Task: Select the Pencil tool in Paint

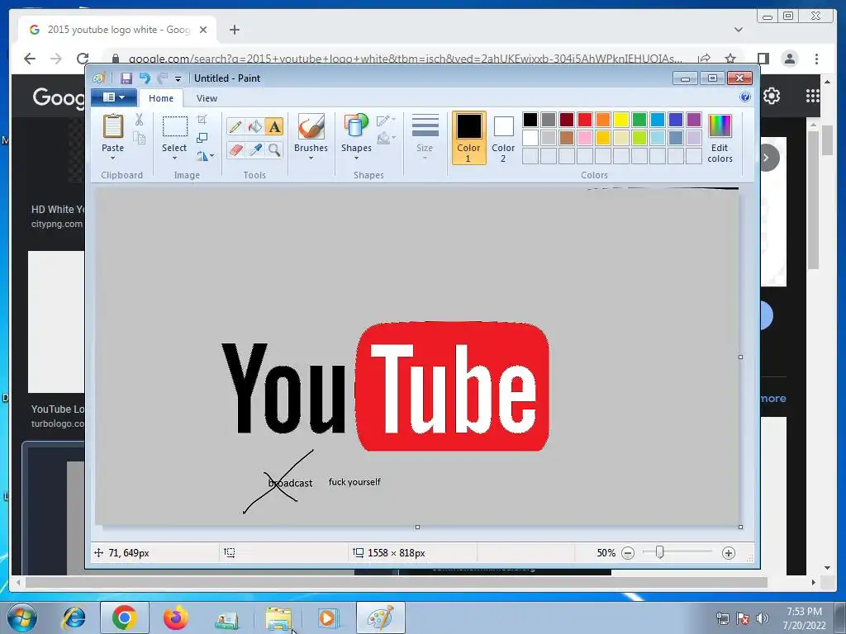Action: [235, 126]
